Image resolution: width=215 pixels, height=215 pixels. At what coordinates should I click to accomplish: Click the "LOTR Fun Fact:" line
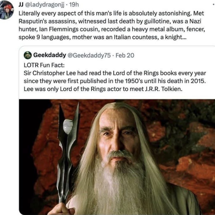tap(44, 65)
